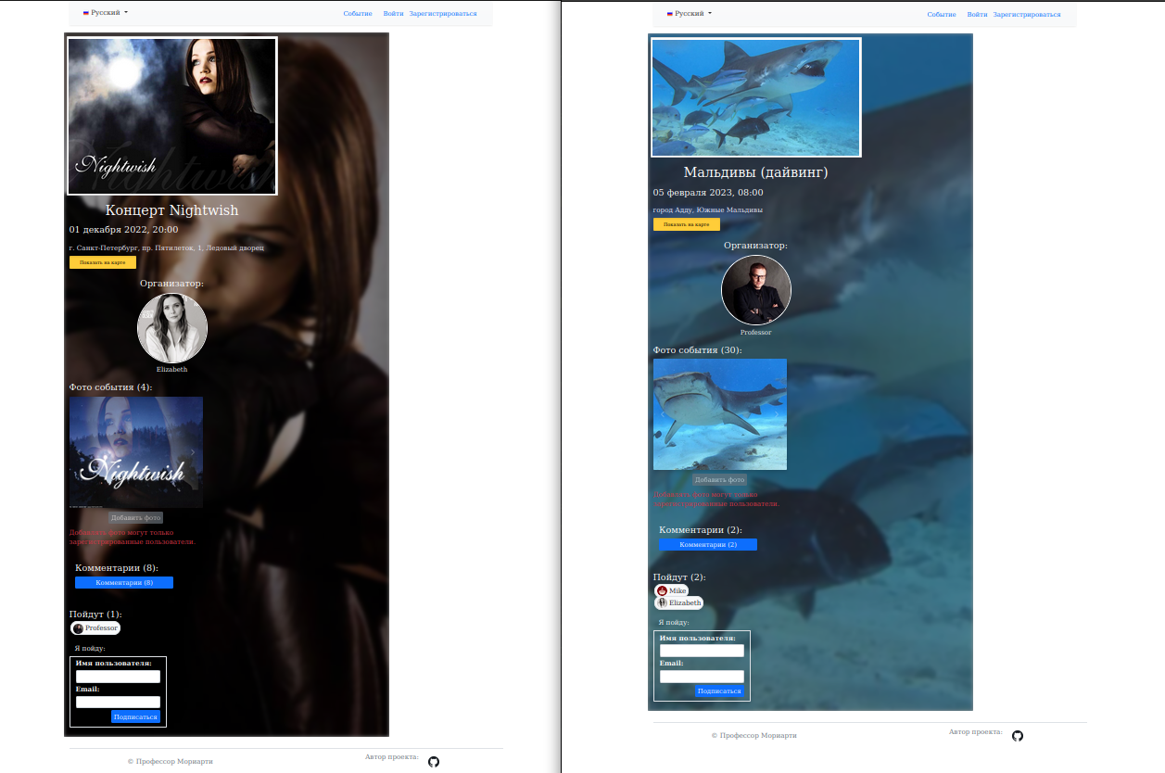Image resolution: width=1165 pixels, height=773 pixels.
Task: Click the date 05 февраля 2023, 08:00
Action: tap(708, 193)
